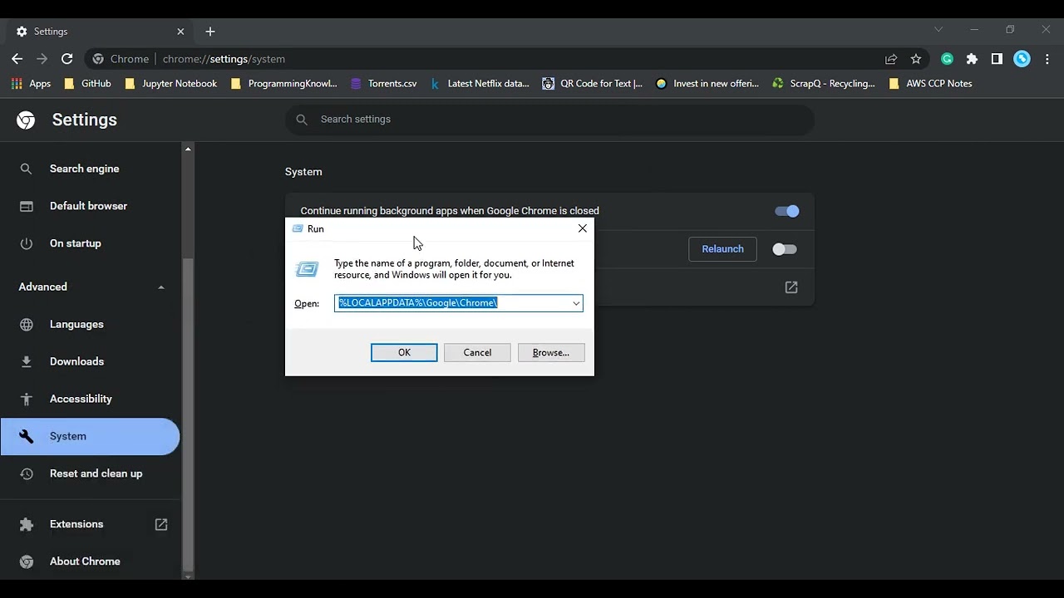This screenshot has height=598, width=1064.
Task: Open the GitHub bookmark folder
Action: tap(87, 83)
